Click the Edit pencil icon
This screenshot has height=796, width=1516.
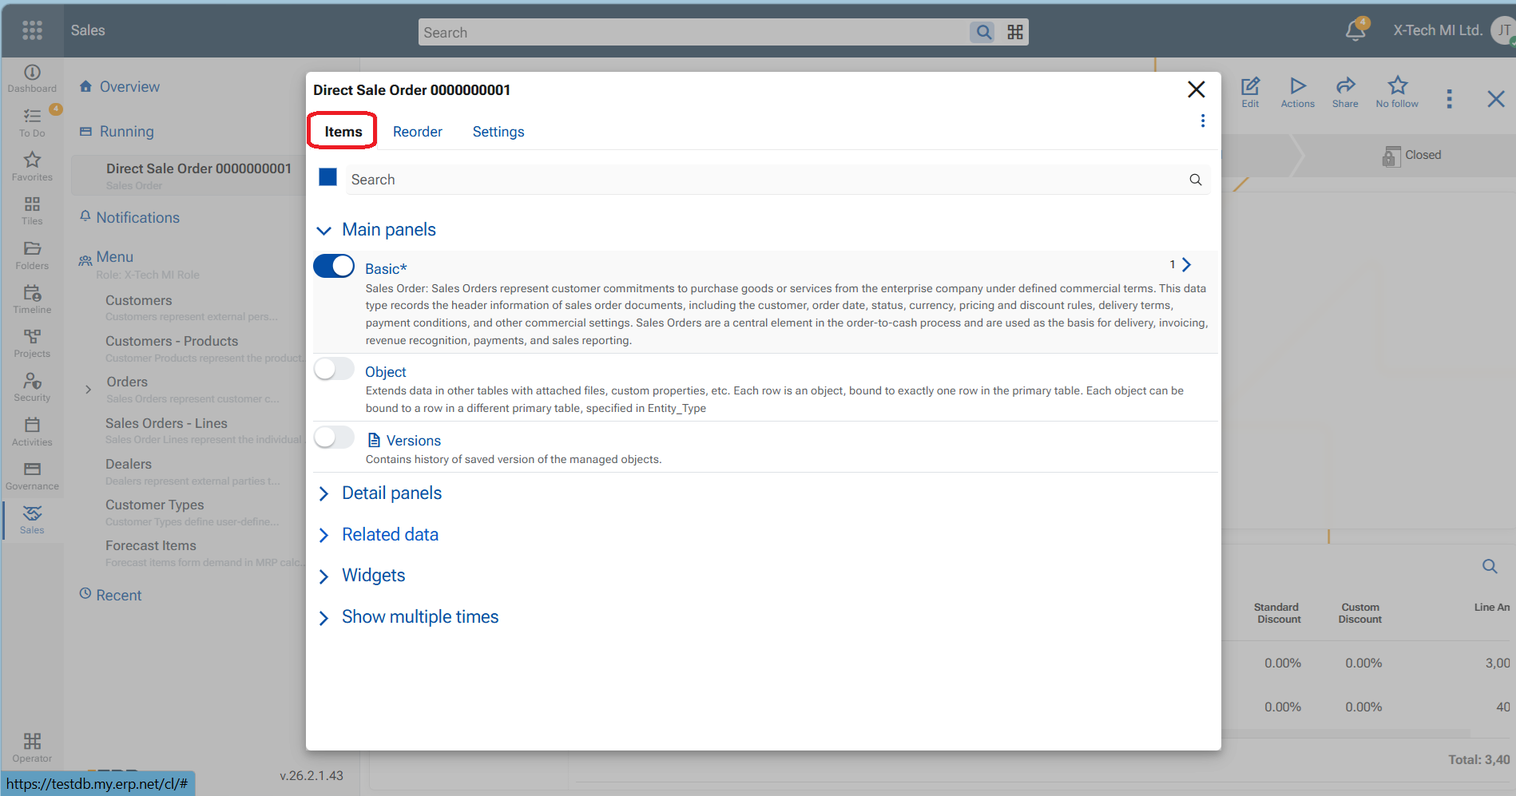(x=1250, y=86)
